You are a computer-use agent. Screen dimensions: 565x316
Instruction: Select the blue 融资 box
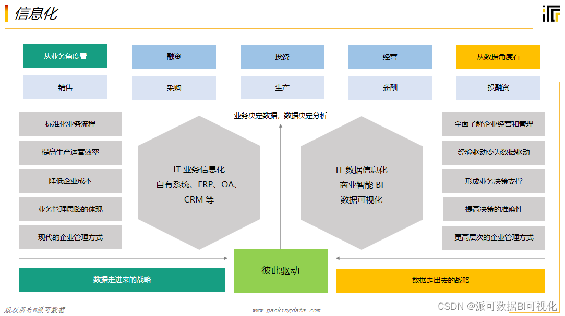click(x=174, y=56)
